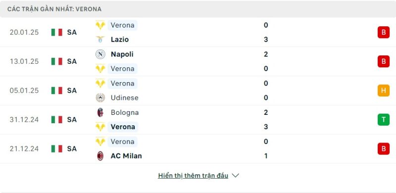Open the 'Hiển thị thêm trận đấu' link
The image size is (396, 193).
coord(193,176)
